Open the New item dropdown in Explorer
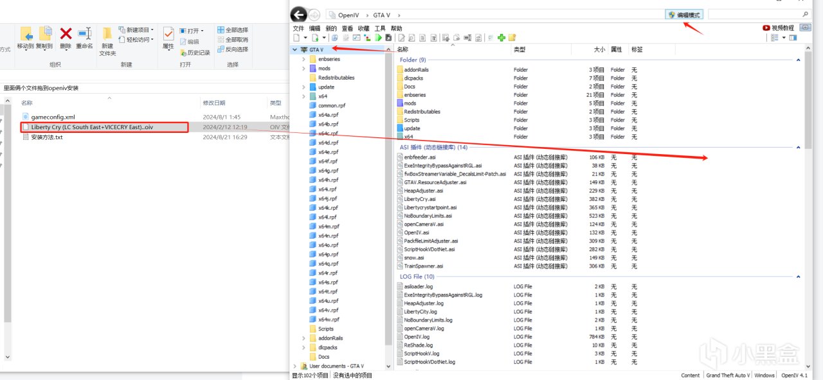823x380 pixels. point(136,30)
